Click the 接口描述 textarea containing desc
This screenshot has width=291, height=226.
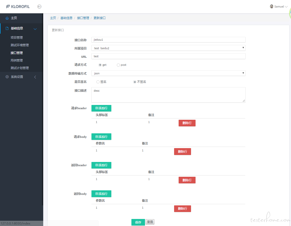(168, 95)
